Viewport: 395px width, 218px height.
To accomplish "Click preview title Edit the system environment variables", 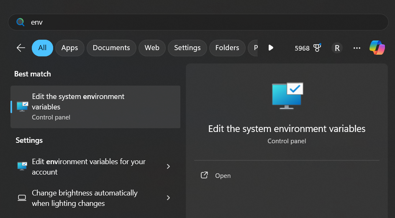I will (x=287, y=129).
